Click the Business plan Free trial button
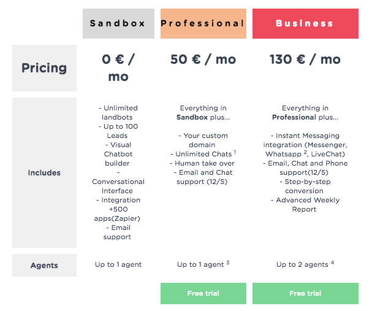 coord(305,293)
